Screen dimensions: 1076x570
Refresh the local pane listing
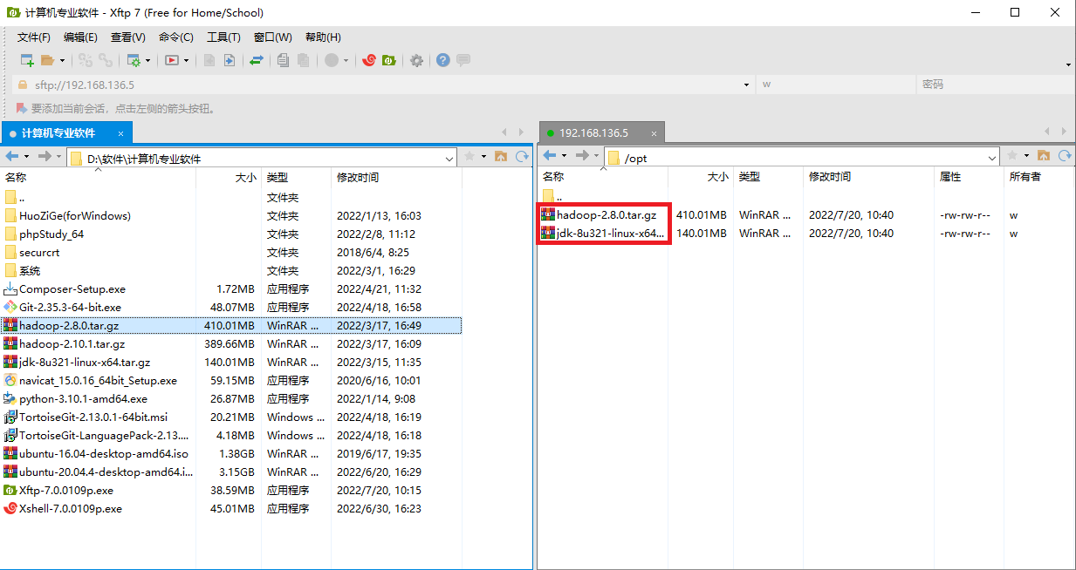point(522,156)
